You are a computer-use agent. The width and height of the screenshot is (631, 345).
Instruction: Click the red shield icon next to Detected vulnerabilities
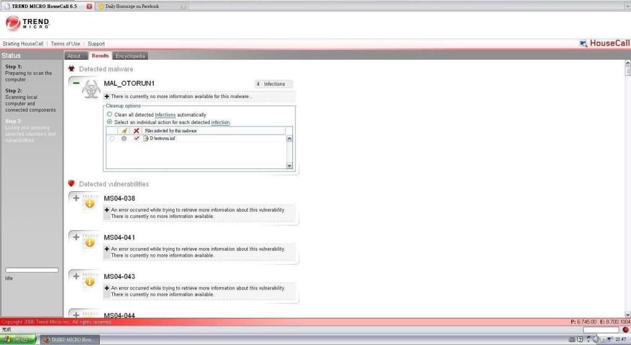(x=72, y=183)
